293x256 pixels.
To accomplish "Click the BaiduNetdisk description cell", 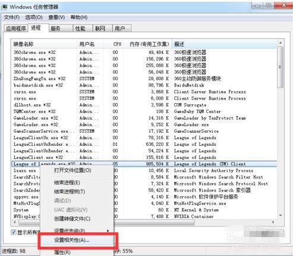I will point(189,85).
